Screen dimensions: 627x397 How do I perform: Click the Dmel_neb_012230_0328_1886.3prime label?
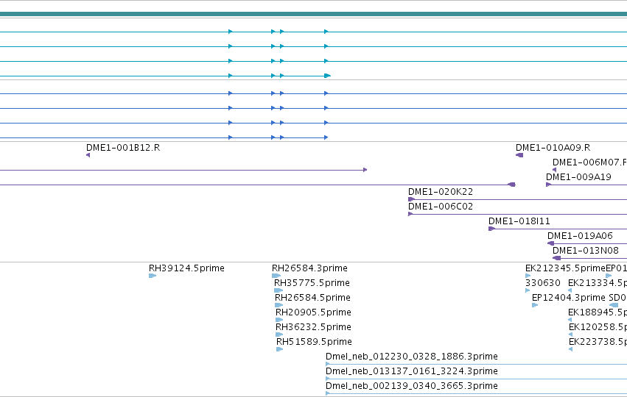412,357
